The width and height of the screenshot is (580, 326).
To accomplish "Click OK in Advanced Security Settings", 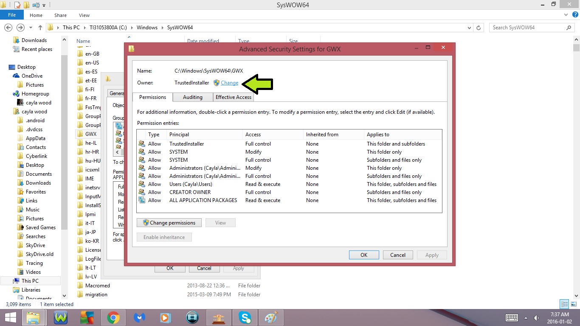I will pyautogui.click(x=364, y=255).
